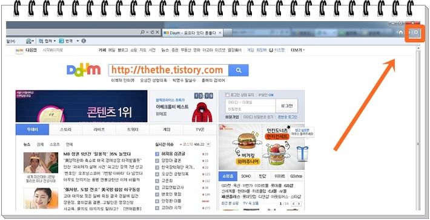Click the 키즈짱 link with icon

277,50
